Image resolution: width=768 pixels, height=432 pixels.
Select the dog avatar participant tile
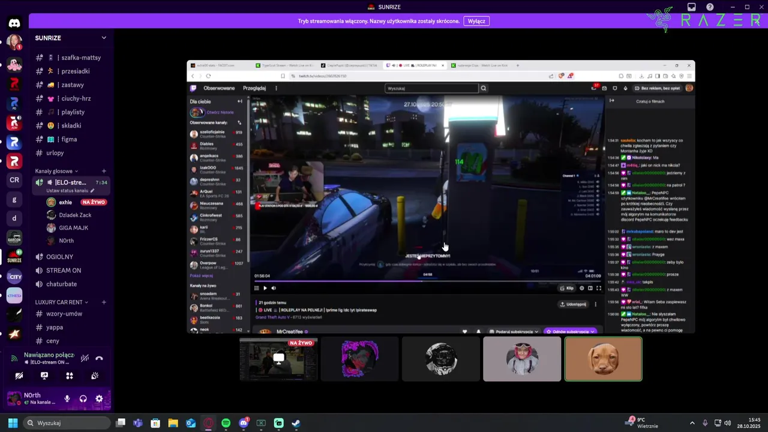[603, 359]
